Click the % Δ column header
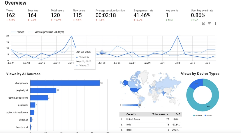Image resolution: width=241 pixels, height=135 pixels. (x=178, y=114)
